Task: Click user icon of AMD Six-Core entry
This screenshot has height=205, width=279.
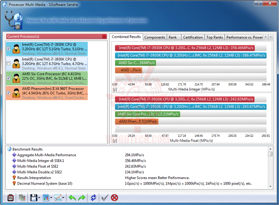Action: (x=16, y=78)
